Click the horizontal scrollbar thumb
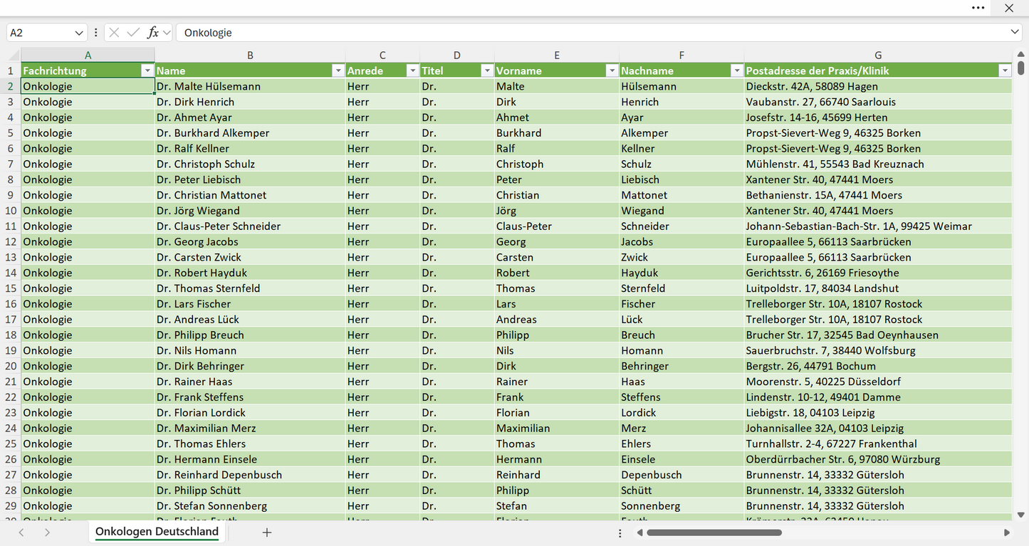The width and height of the screenshot is (1029, 546). (714, 532)
